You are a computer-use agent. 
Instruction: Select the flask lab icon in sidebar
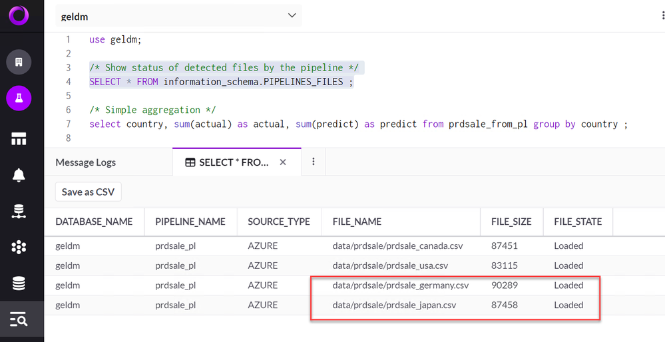[x=19, y=99]
